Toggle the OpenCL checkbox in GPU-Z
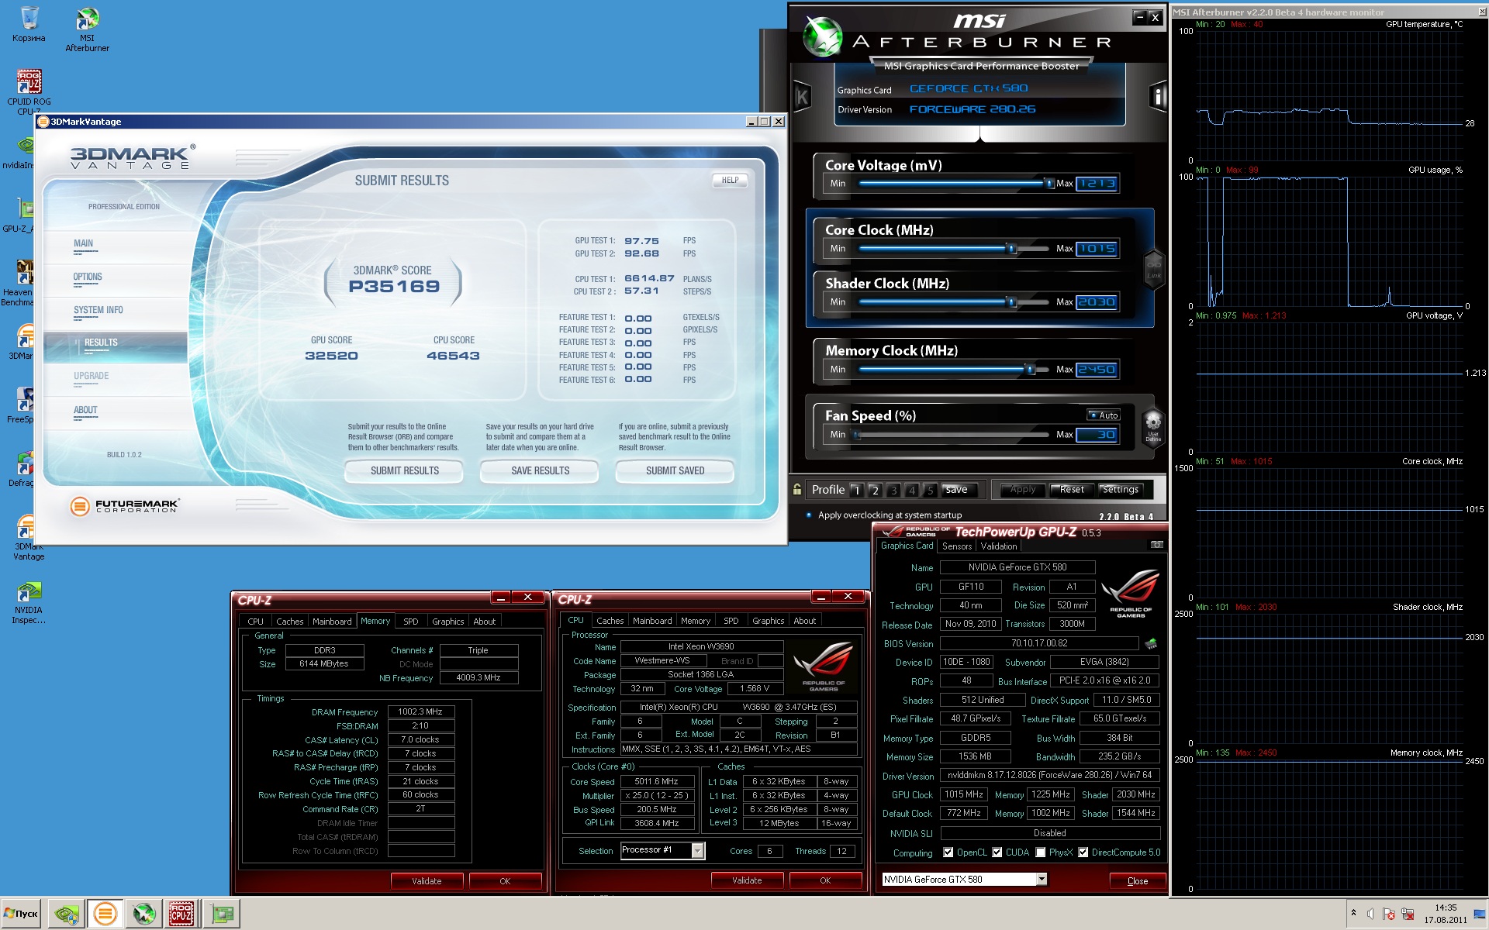 pos(948,852)
